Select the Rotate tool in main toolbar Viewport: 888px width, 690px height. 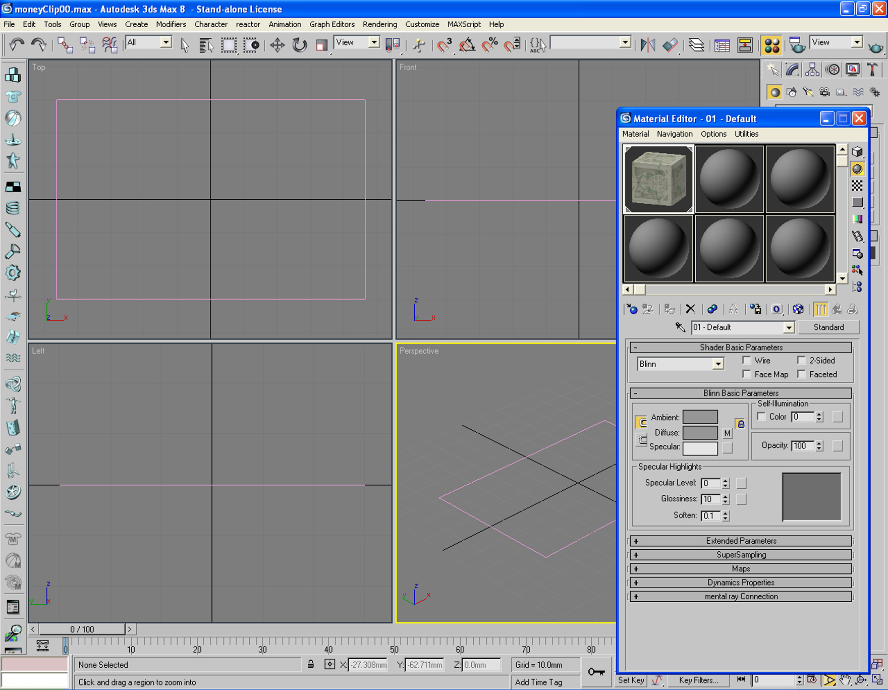tap(299, 45)
